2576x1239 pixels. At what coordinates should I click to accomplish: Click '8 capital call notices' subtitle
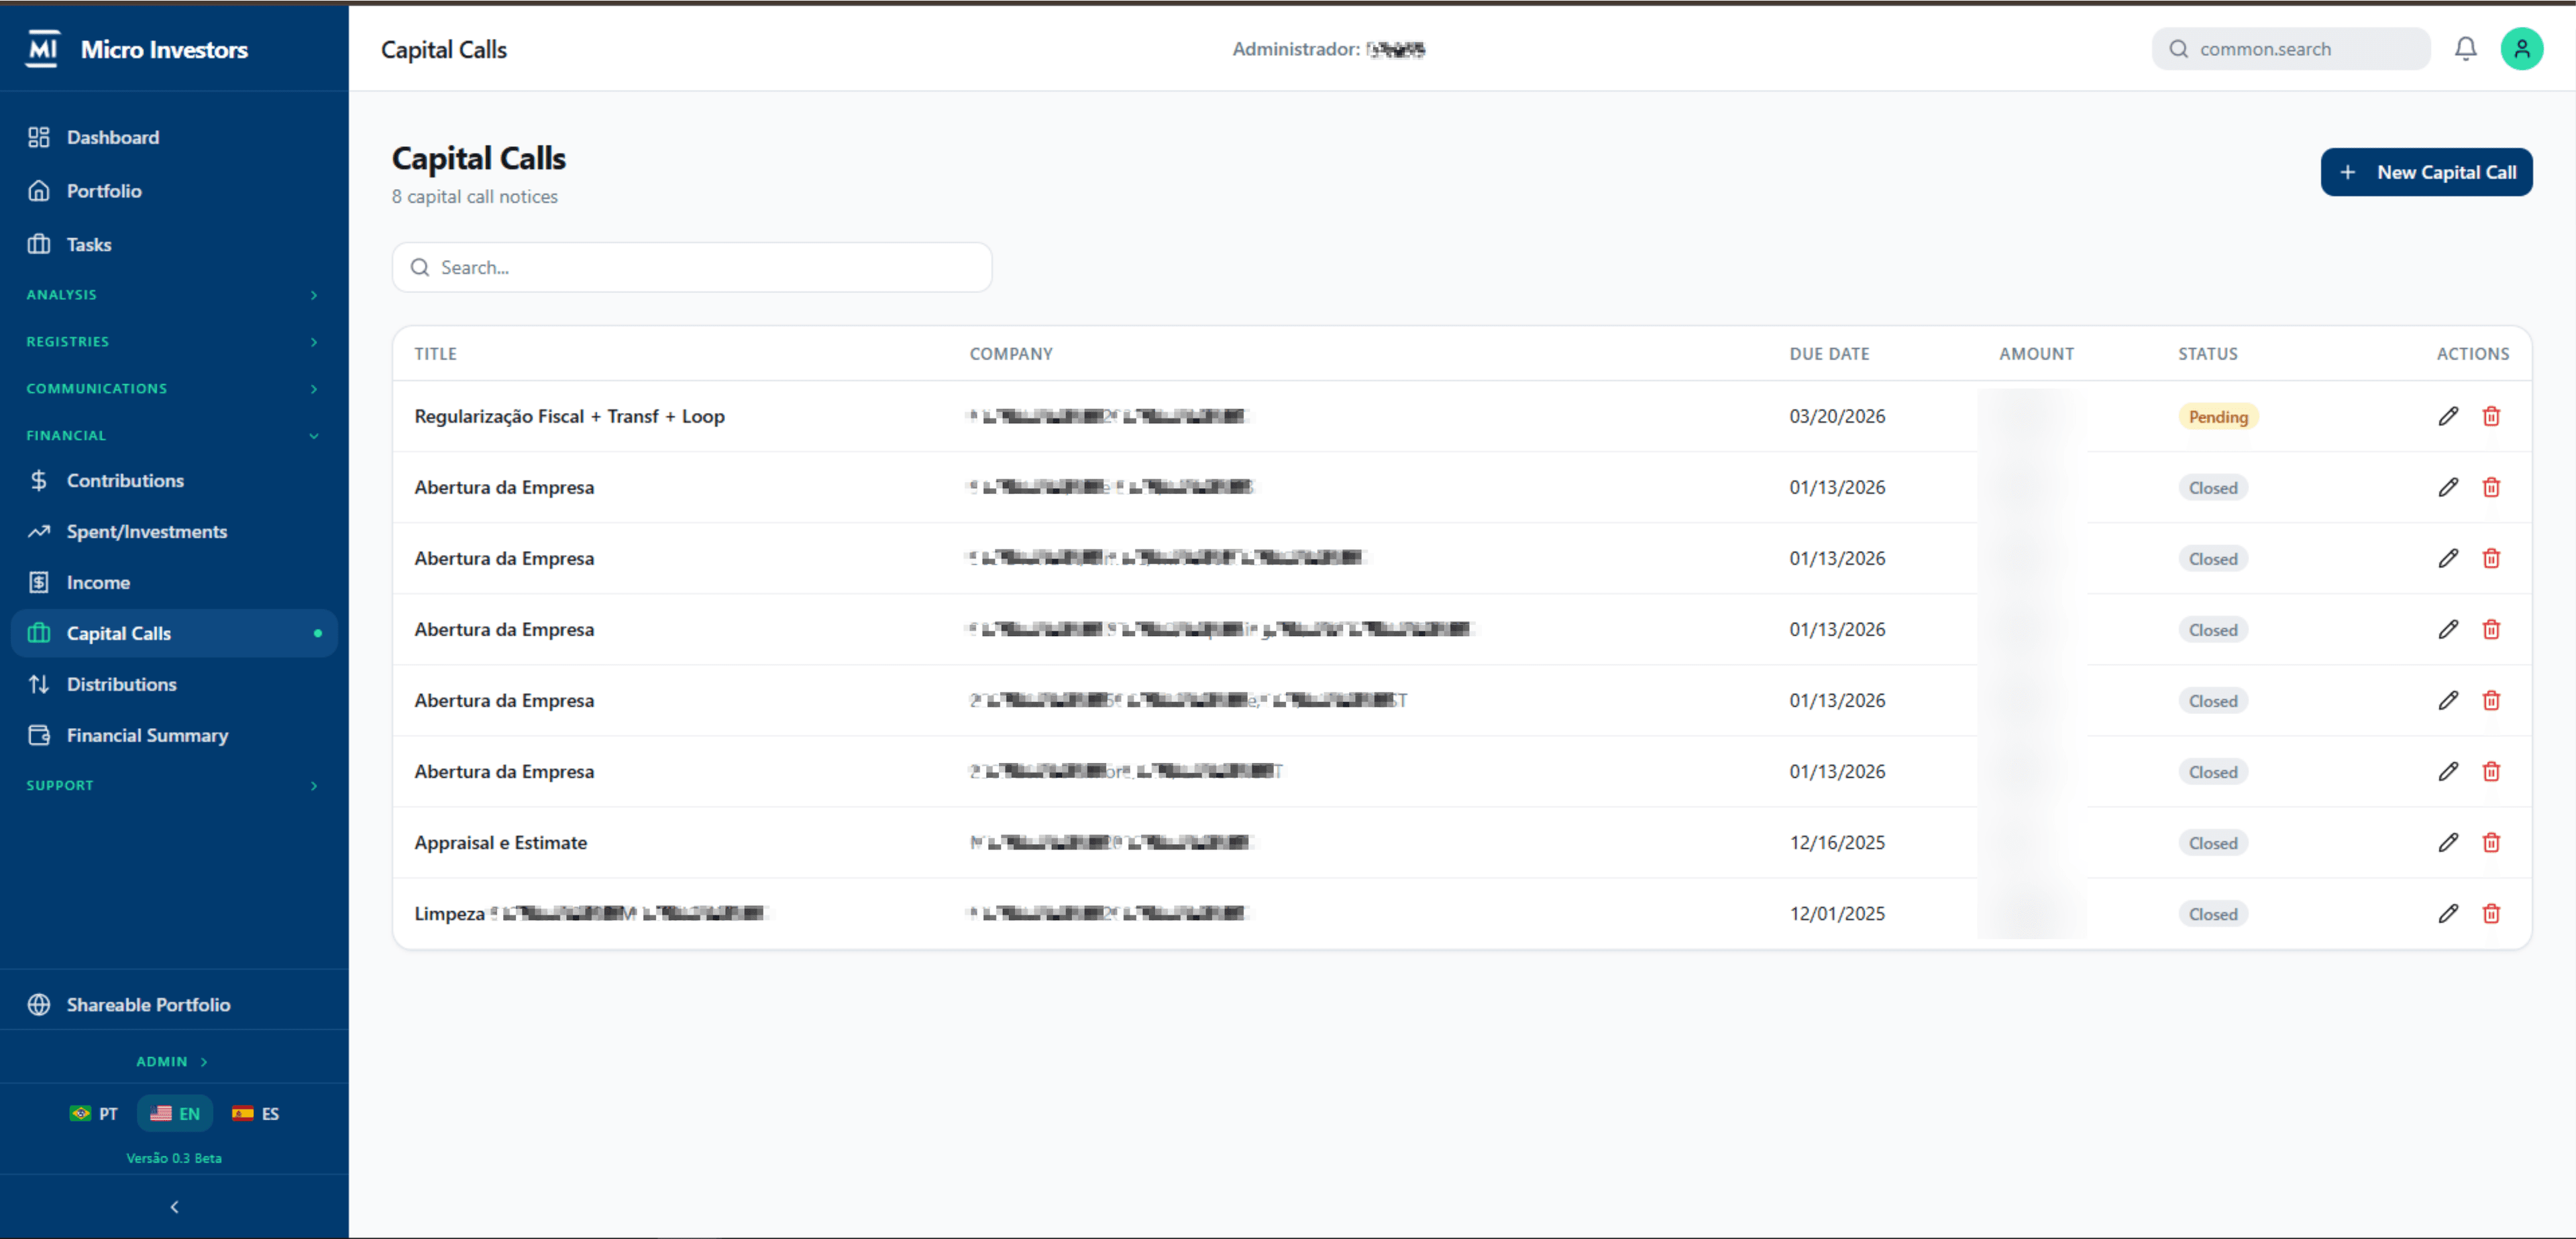click(x=475, y=197)
